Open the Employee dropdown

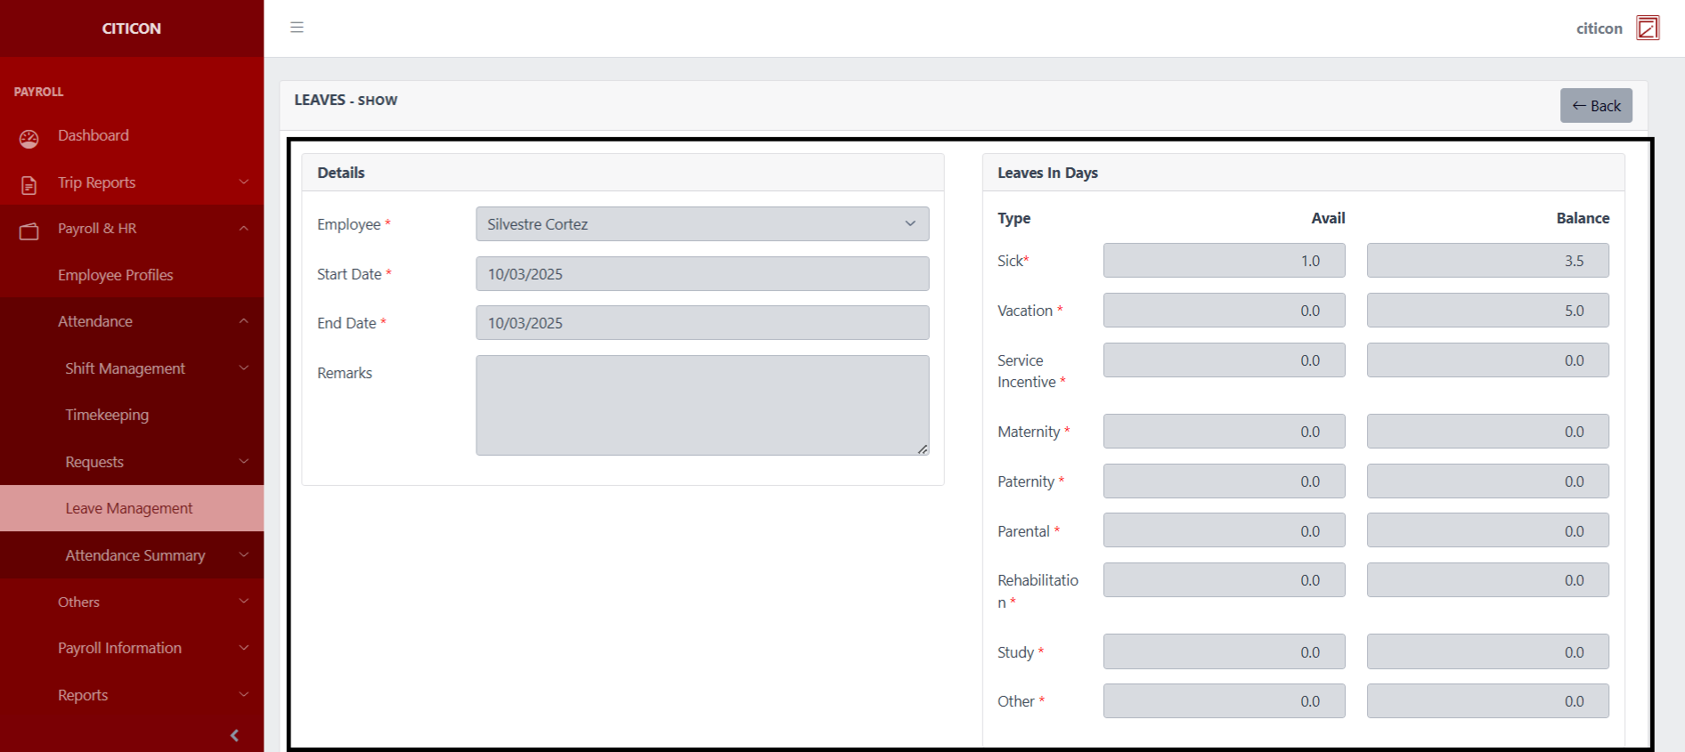702,224
